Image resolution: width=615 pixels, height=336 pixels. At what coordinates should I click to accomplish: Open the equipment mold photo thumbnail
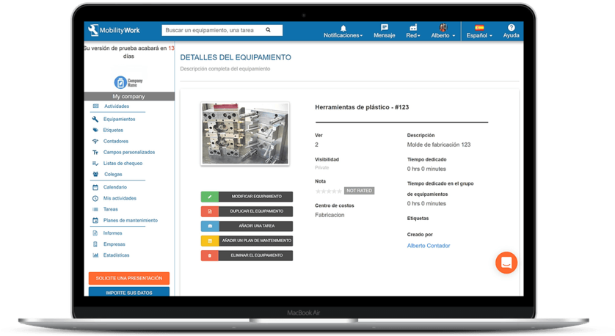245,134
